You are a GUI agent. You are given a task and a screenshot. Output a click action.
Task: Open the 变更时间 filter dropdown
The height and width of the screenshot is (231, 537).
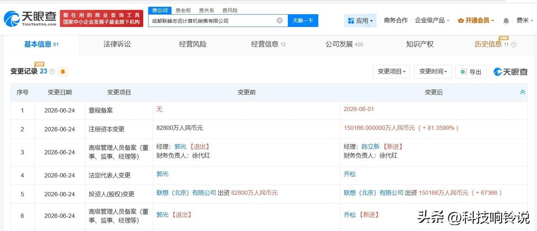[433, 72]
